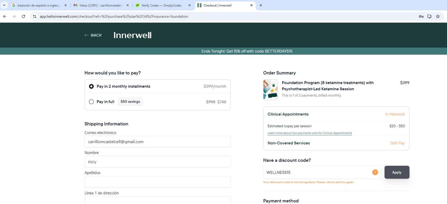Click the $50 savings badge
This screenshot has width=447, height=204.
(130, 102)
